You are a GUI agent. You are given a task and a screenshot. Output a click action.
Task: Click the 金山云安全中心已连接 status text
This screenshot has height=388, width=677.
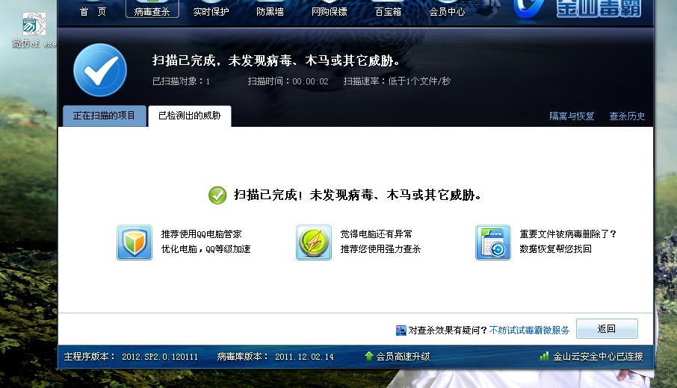coord(598,357)
